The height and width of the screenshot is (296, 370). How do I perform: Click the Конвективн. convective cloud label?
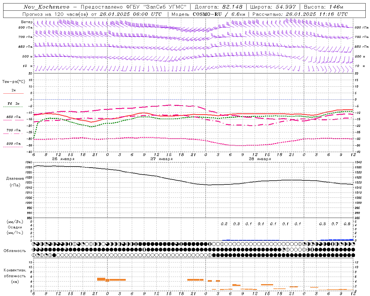15,270
